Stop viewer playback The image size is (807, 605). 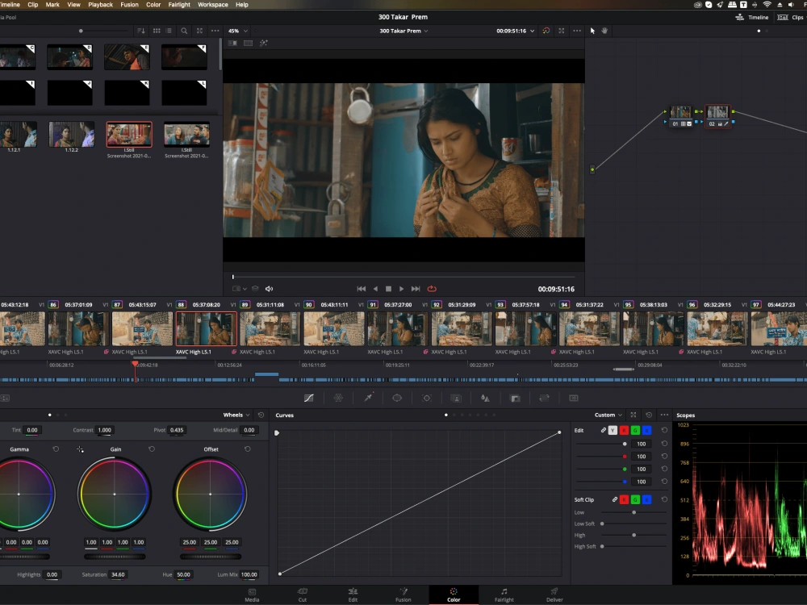coord(389,289)
